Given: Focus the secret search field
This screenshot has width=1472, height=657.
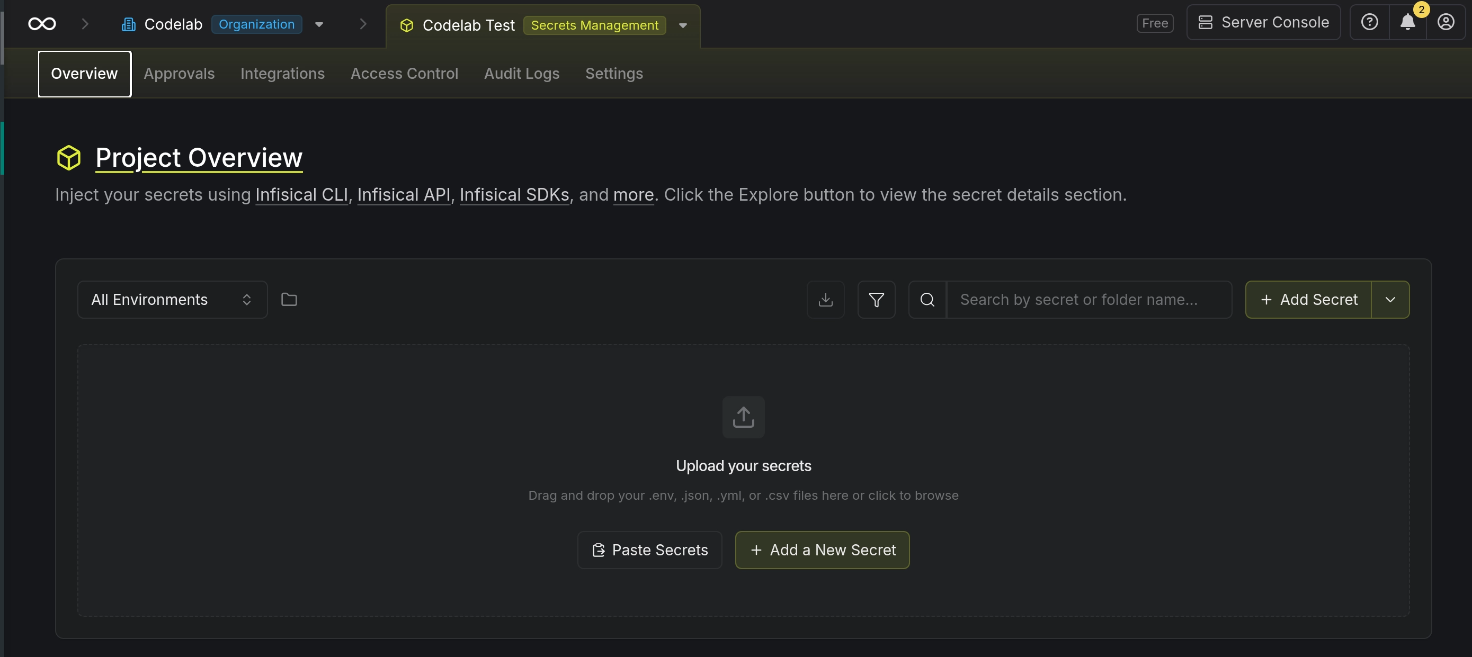Looking at the screenshot, I should pos(1089,299).
